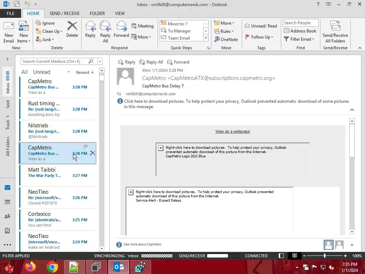
Task: Open the More respond options
Action: (x=141, y=37)
